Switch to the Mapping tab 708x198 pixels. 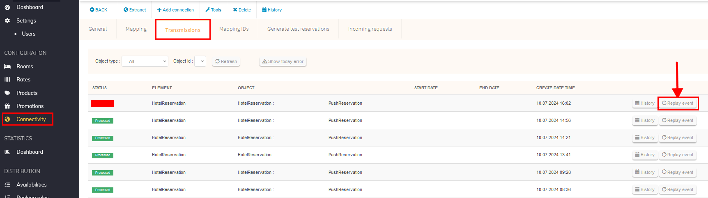click(136, 29)
